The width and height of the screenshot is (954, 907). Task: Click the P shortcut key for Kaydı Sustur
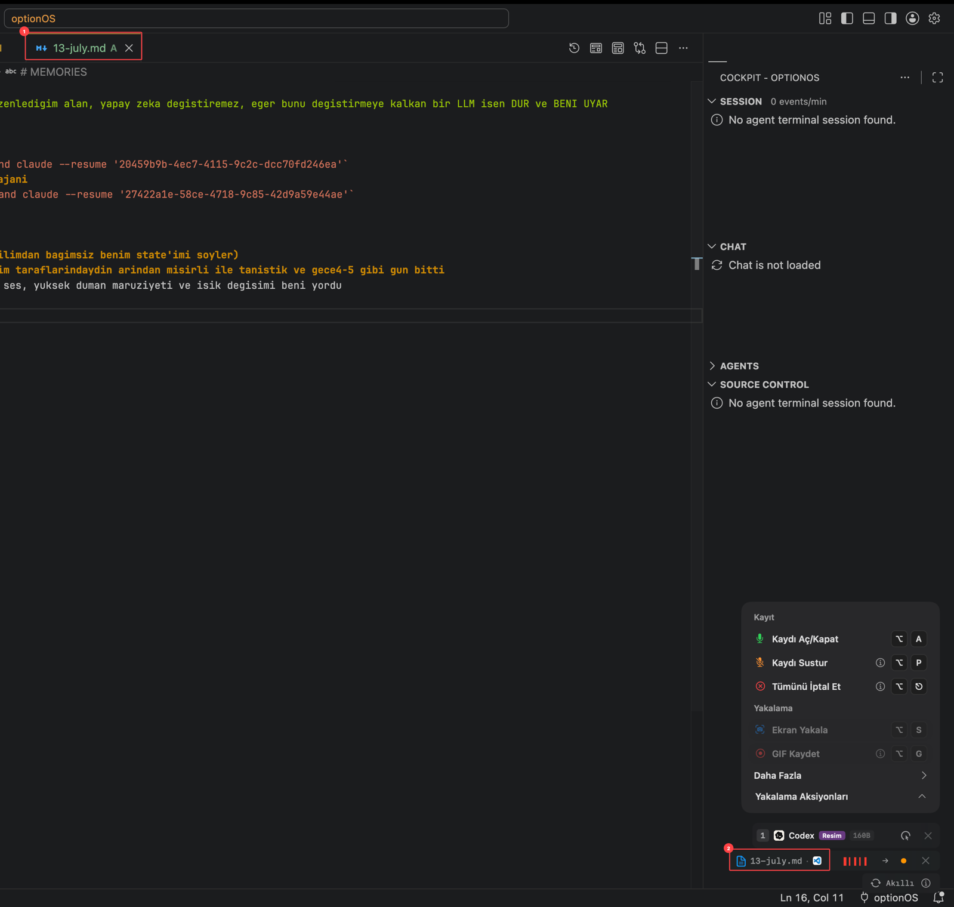pos(919,663)
